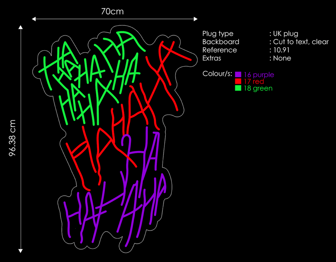This screenshot has width=336, height=262.
Task: Click the 'Reference' label
Action: click(x=220, y=50)
